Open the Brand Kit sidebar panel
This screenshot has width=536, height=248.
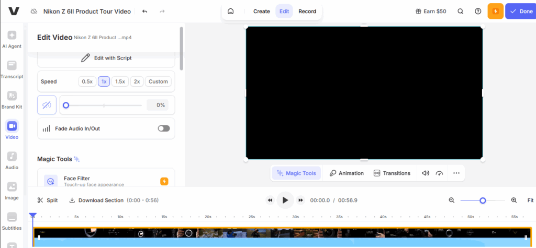pyautogui.click(x=12, y=100)
